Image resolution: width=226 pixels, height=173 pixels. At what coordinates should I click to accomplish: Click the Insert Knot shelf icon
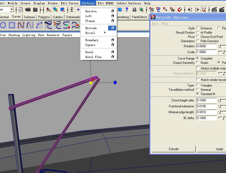point(67,25)
